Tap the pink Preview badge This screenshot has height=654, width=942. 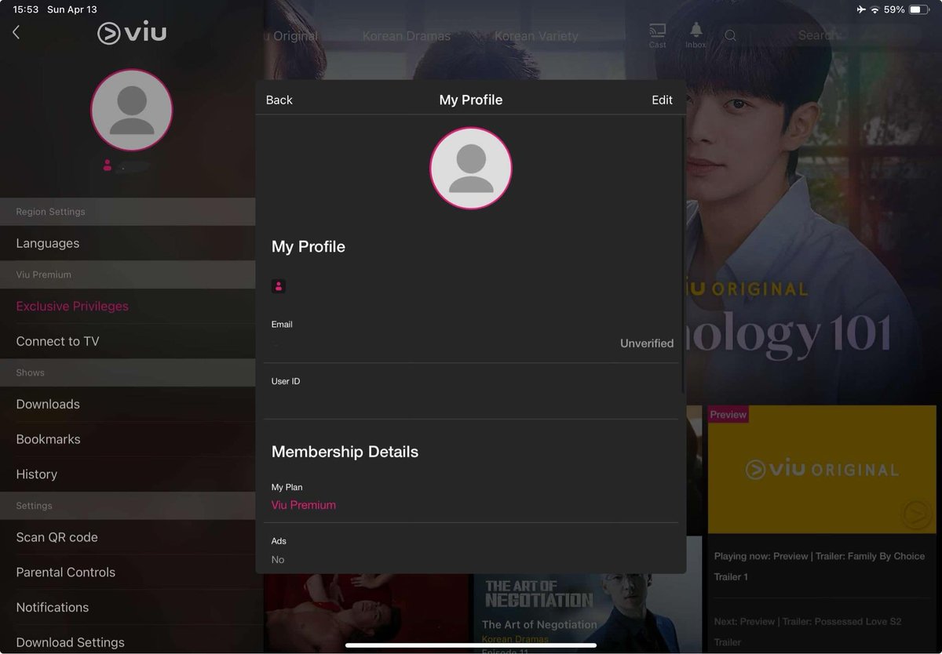tap(728, 414)
